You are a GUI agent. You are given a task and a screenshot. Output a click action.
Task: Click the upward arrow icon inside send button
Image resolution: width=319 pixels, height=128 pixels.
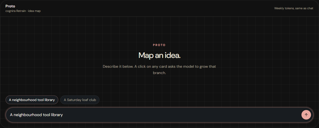click(x=306, y=115)
